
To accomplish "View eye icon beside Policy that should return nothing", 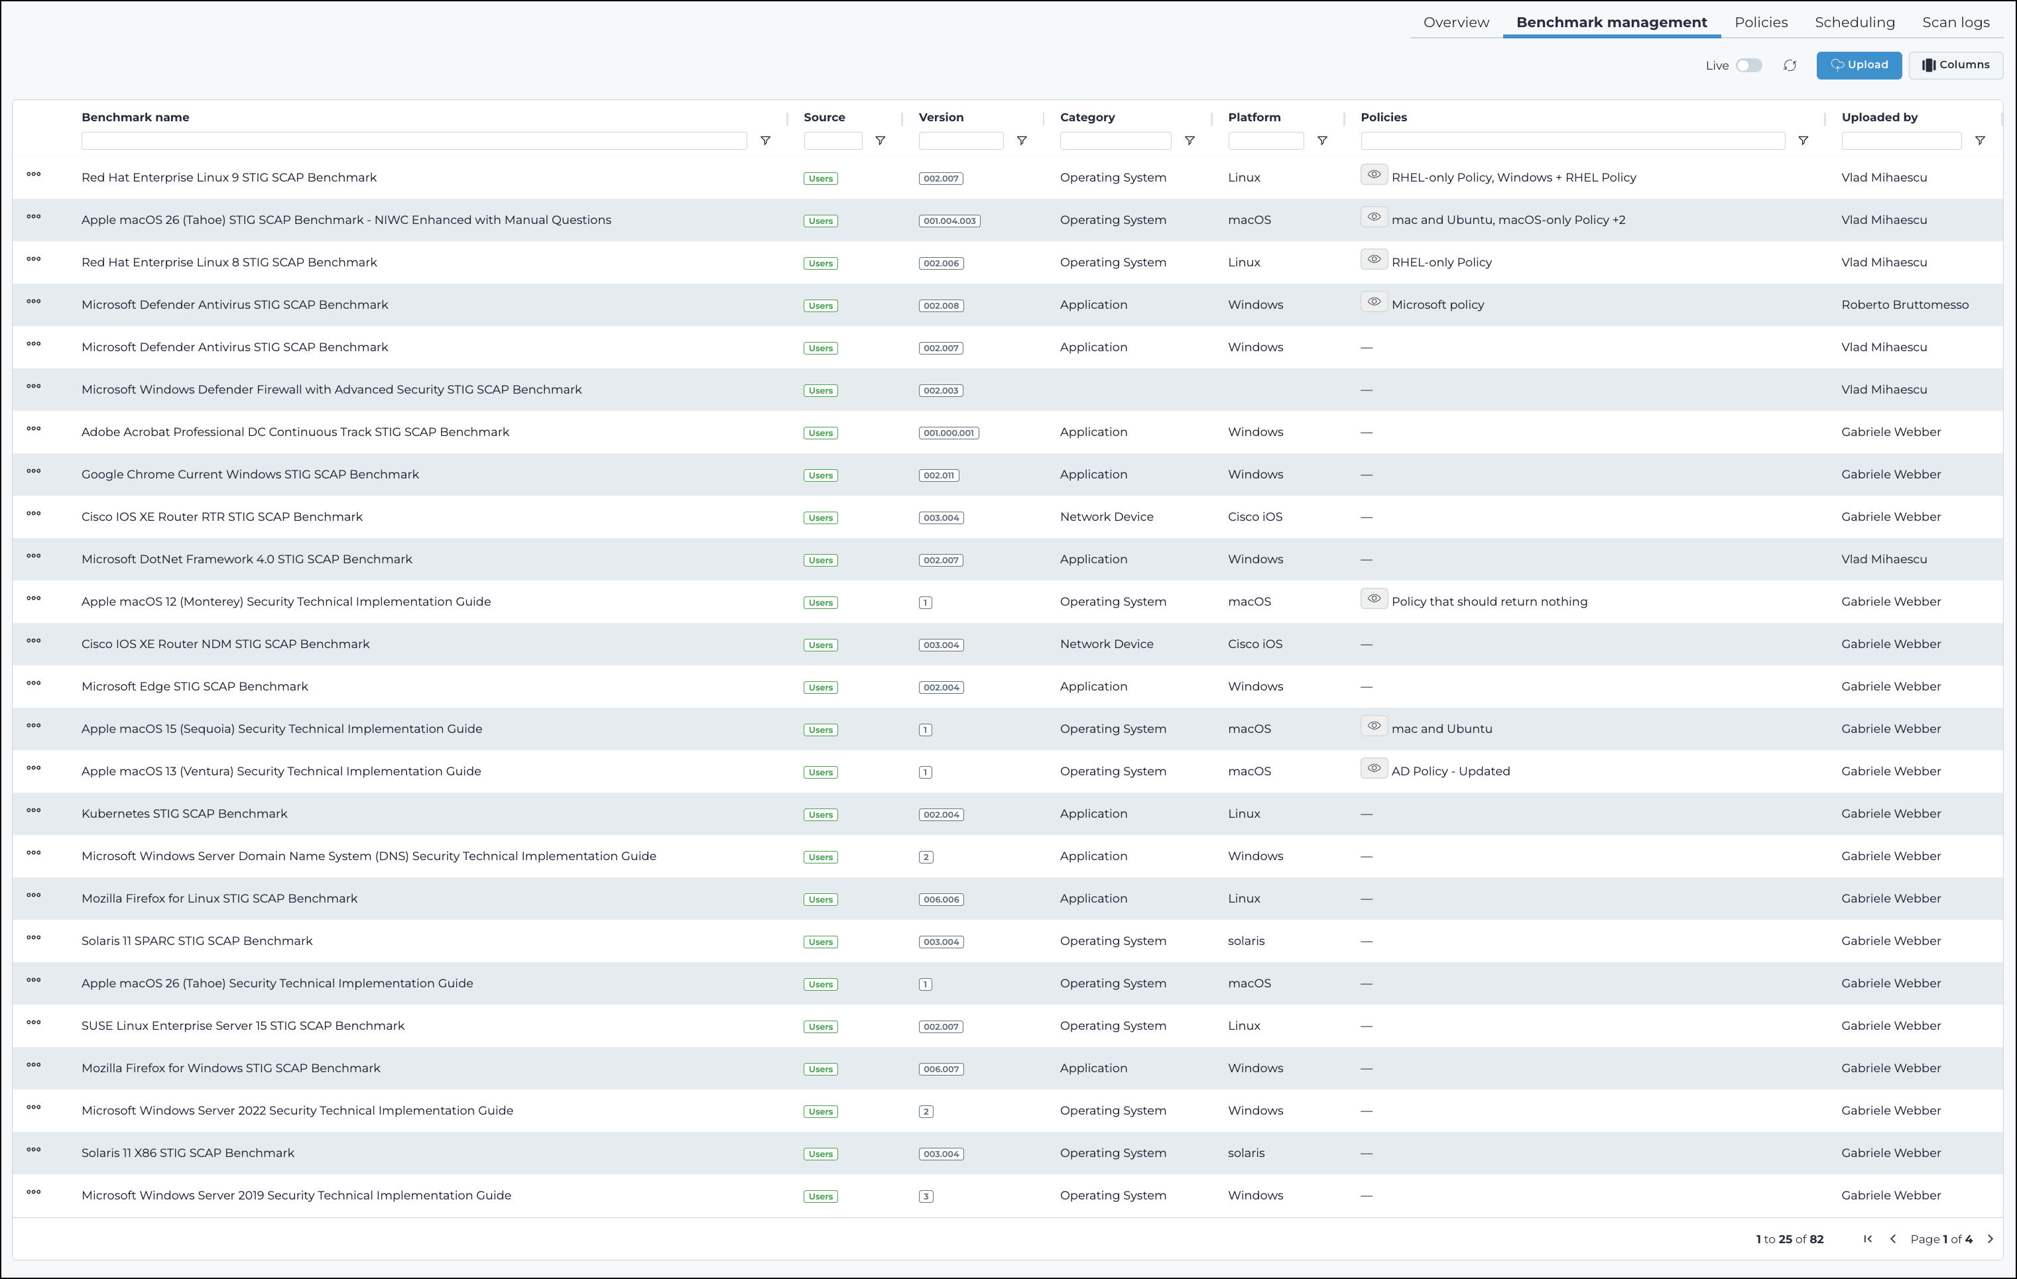I will point(1374,599).
